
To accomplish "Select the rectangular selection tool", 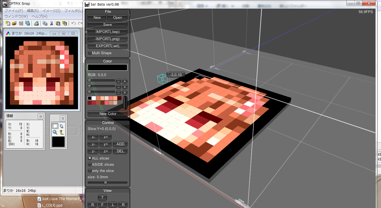I will tap(55, 126).
